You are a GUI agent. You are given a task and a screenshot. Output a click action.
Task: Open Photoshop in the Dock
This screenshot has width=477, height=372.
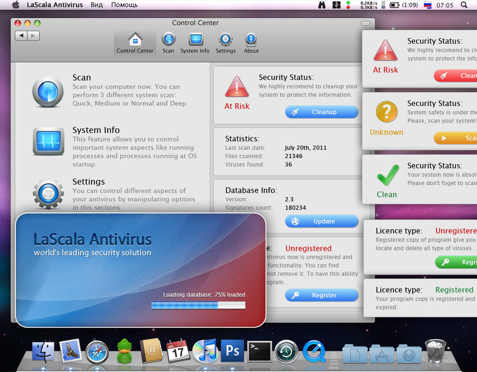coord(232,351)
